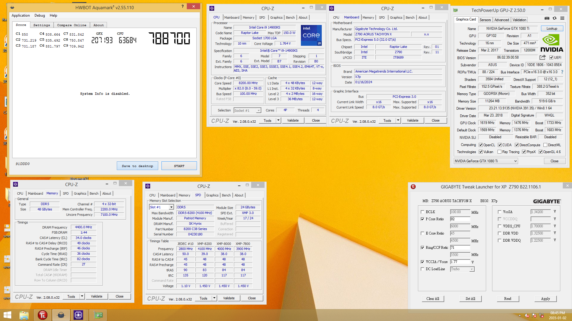
Task: Click the START button in Aquamark
Action: pyautogui.click(x=179, y=166)
